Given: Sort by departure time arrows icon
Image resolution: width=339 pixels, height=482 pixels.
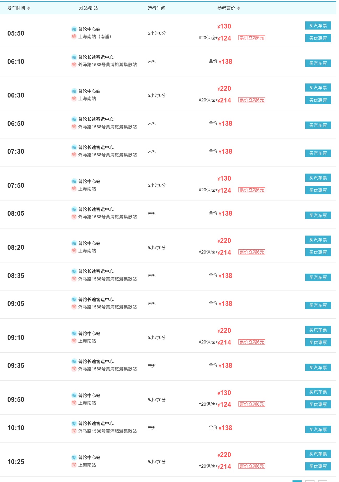Looking at the screenshot, I should click(28, 8).
